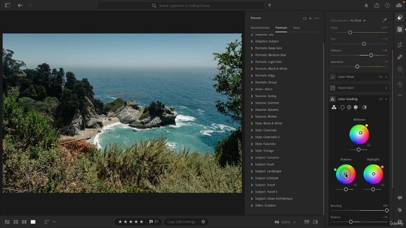406x228 pixels.
Task: Expand Style: Cinematic II preset group
Action: click(x=252, y=137)
